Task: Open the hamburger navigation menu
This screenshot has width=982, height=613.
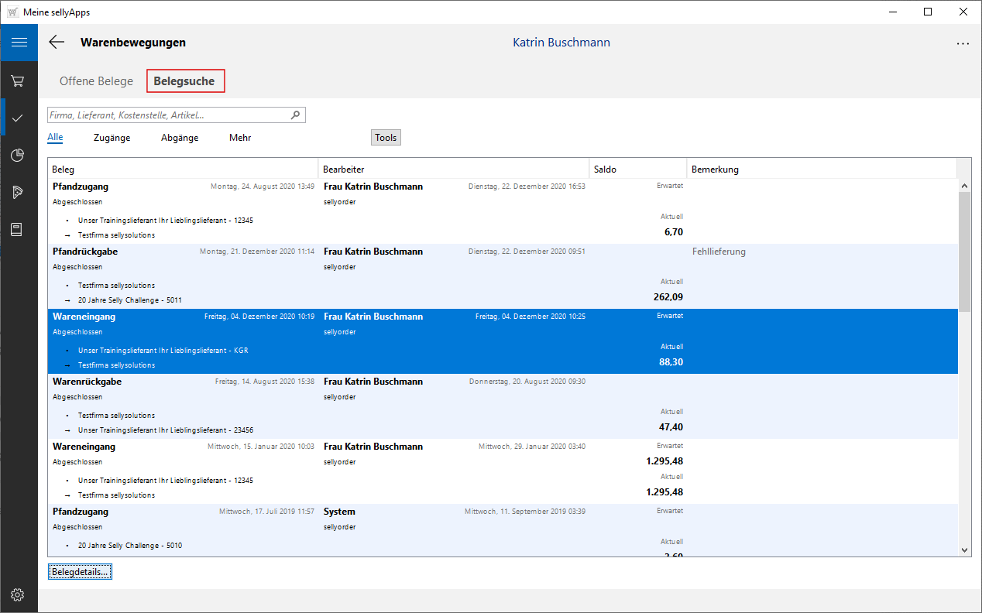Action: [19, 43]
